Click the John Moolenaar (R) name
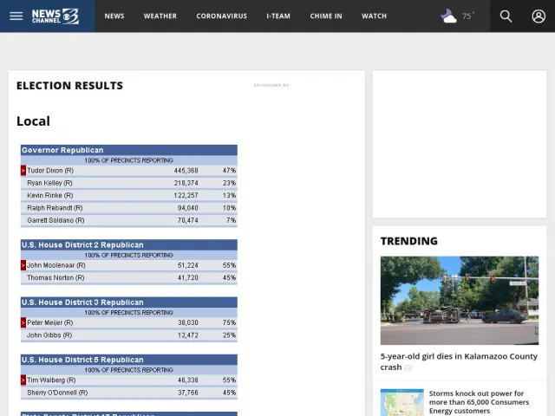The width and height of the screenshot is (555, 416). [x=55, y=265]
